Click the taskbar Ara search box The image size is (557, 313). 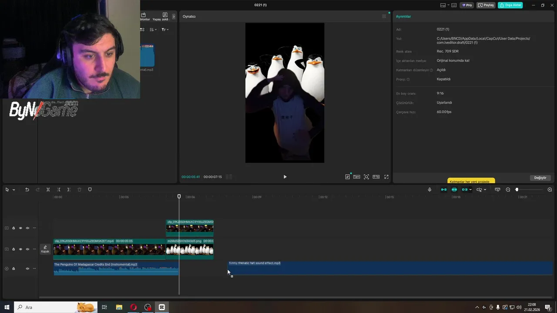tap(56, 307)
